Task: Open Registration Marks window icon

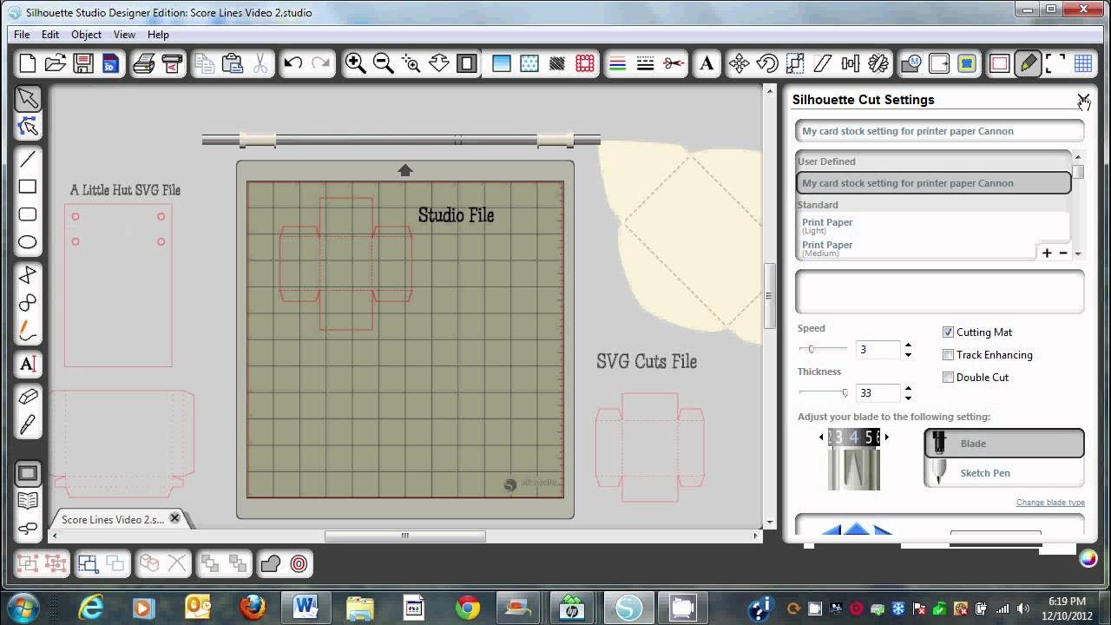Action: [1055, 63]
